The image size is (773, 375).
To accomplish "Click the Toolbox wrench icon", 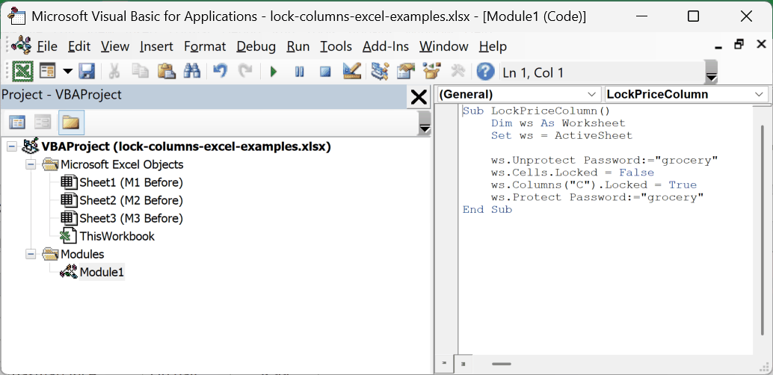I will [458, 72].
